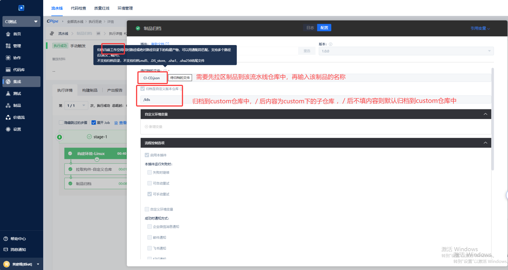Open the 测试 testing sidebar icon
Screen dimensions: 508x270
(8, 93)
